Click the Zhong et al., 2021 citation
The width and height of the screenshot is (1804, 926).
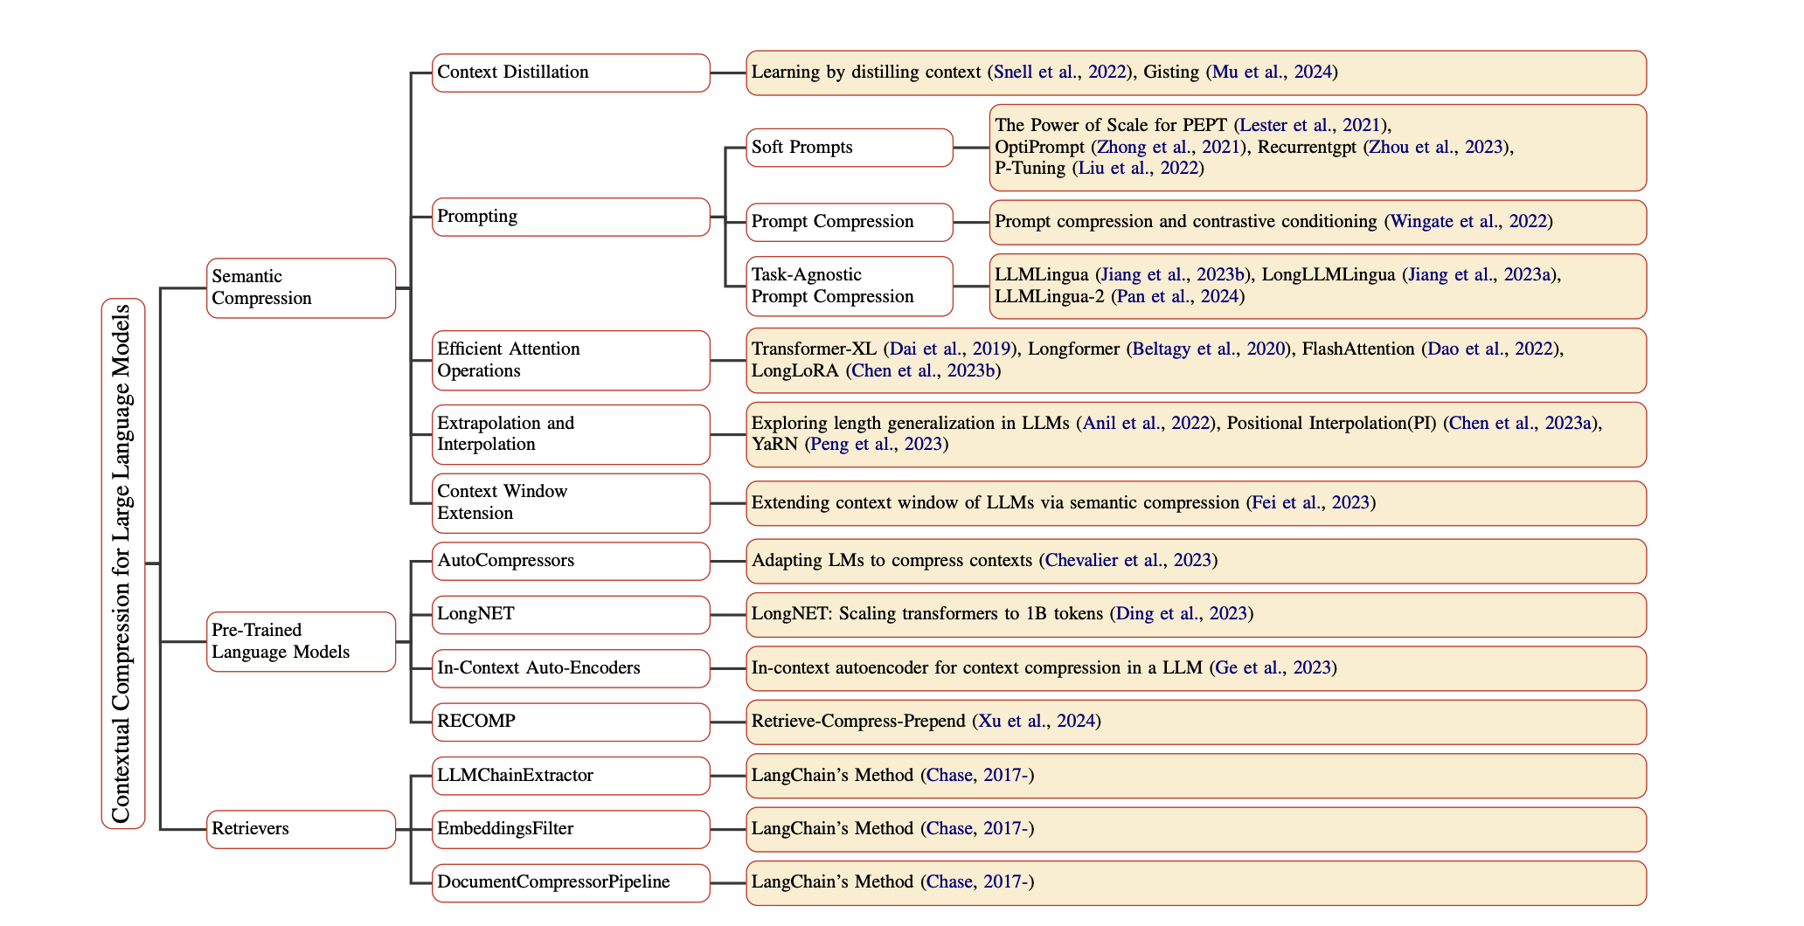point(1169,147)
